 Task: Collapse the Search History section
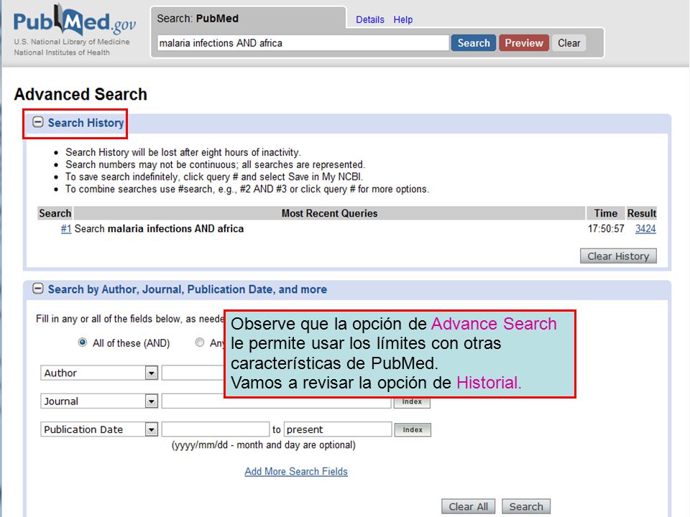click(x=38, y=122)
